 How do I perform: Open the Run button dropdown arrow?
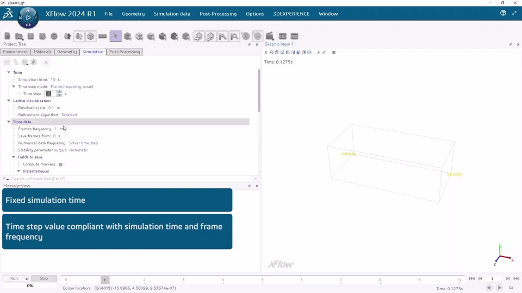[27, 279]
